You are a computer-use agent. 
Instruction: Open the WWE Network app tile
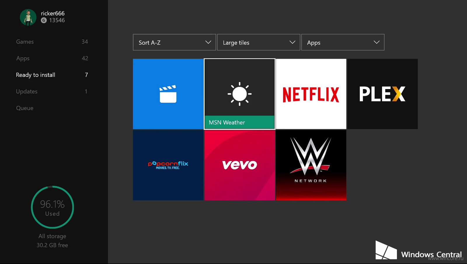311,165
